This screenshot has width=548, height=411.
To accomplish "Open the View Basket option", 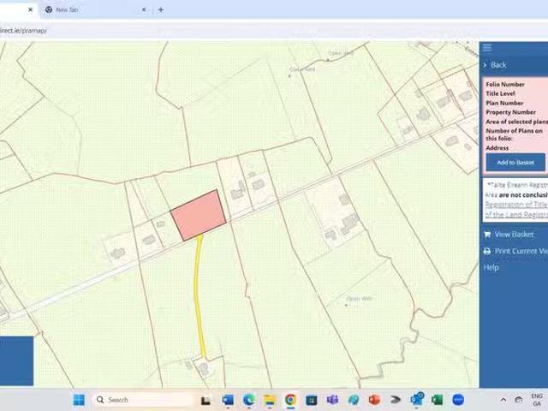I will pyautogui.click(x=513, y=234).
